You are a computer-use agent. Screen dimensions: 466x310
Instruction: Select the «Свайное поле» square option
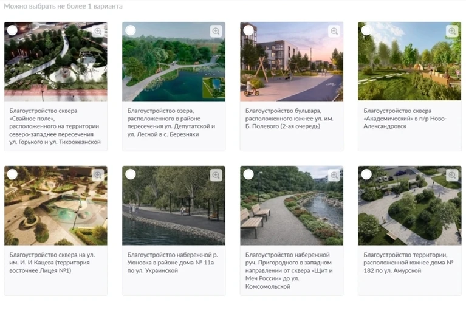tap(13, 30)
